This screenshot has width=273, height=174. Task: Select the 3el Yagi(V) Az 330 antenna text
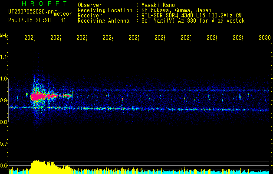[x=193, y=21]
